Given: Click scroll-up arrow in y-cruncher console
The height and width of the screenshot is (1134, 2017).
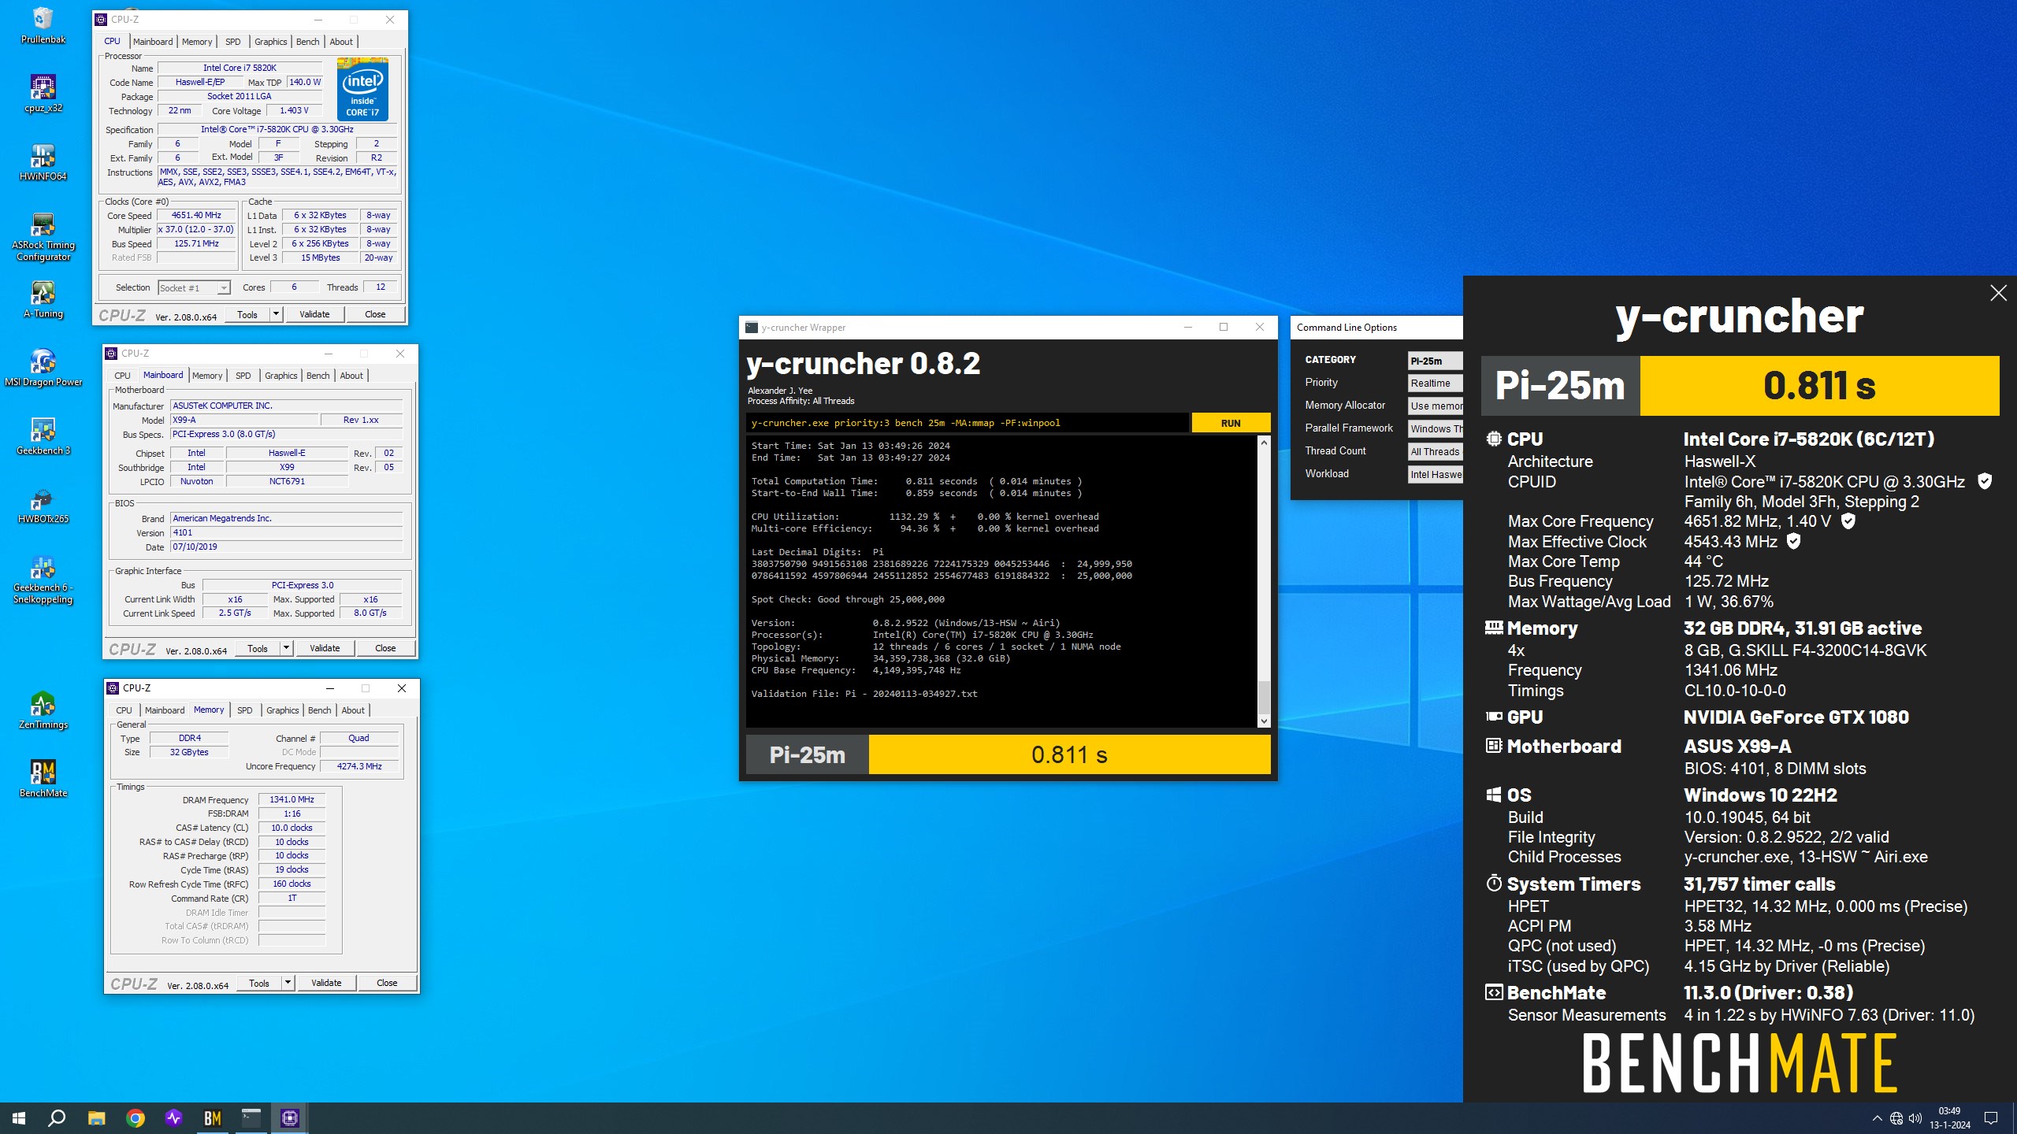Looking at the screenshot, I should pos(1264,443).
